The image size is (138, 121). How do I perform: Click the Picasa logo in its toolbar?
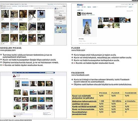(x=3, y=6)
